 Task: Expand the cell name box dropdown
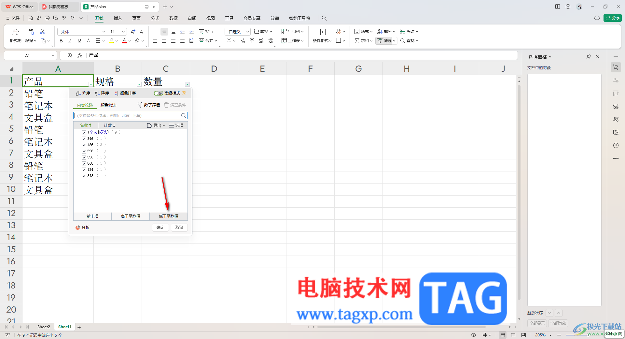53,55
